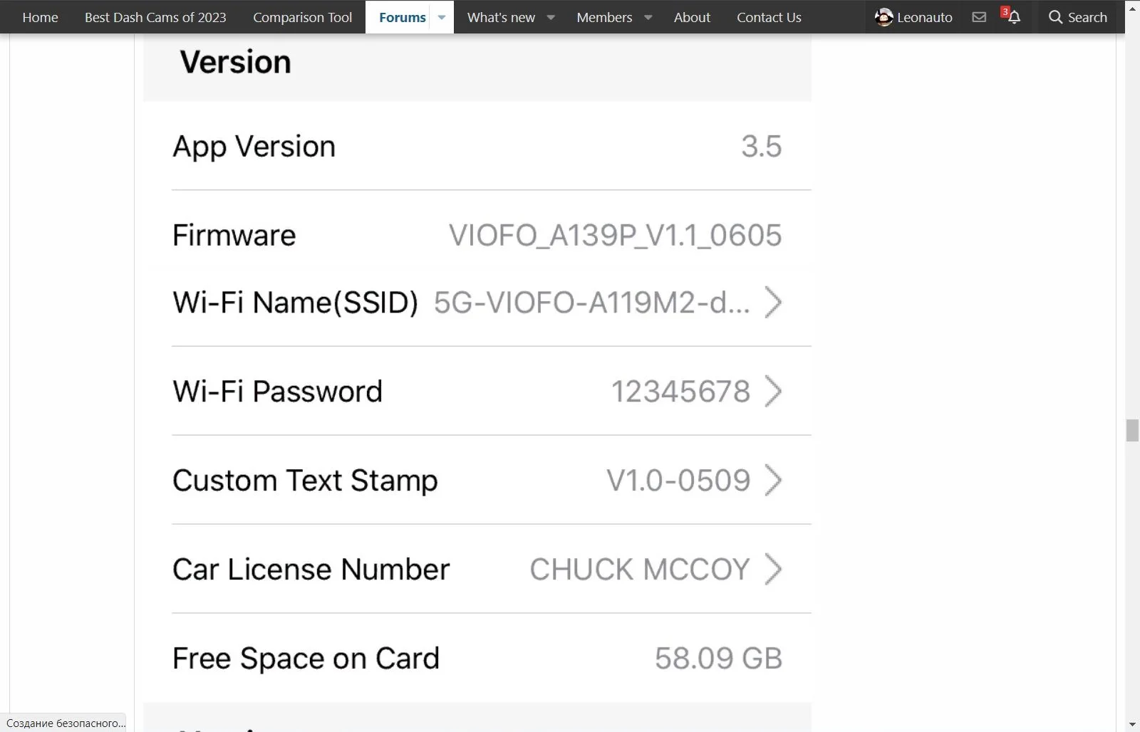This screenshot has height=732, width=1140.
Task: Click the firmware value VIOFO_A139P_V1.1_0605
Action: click(615, 235)
